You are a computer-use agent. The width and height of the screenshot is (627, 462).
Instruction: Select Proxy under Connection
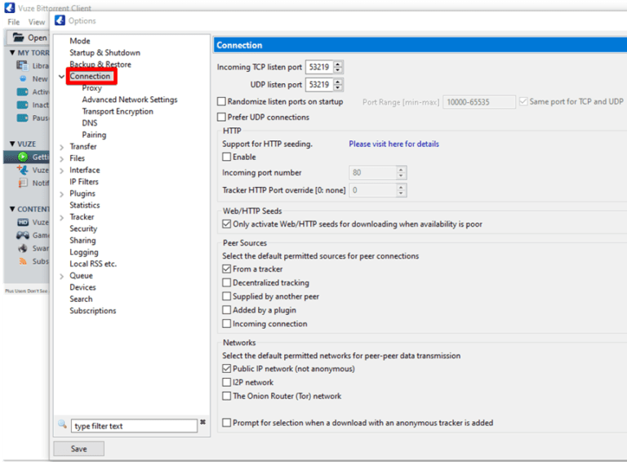point(92,88)
